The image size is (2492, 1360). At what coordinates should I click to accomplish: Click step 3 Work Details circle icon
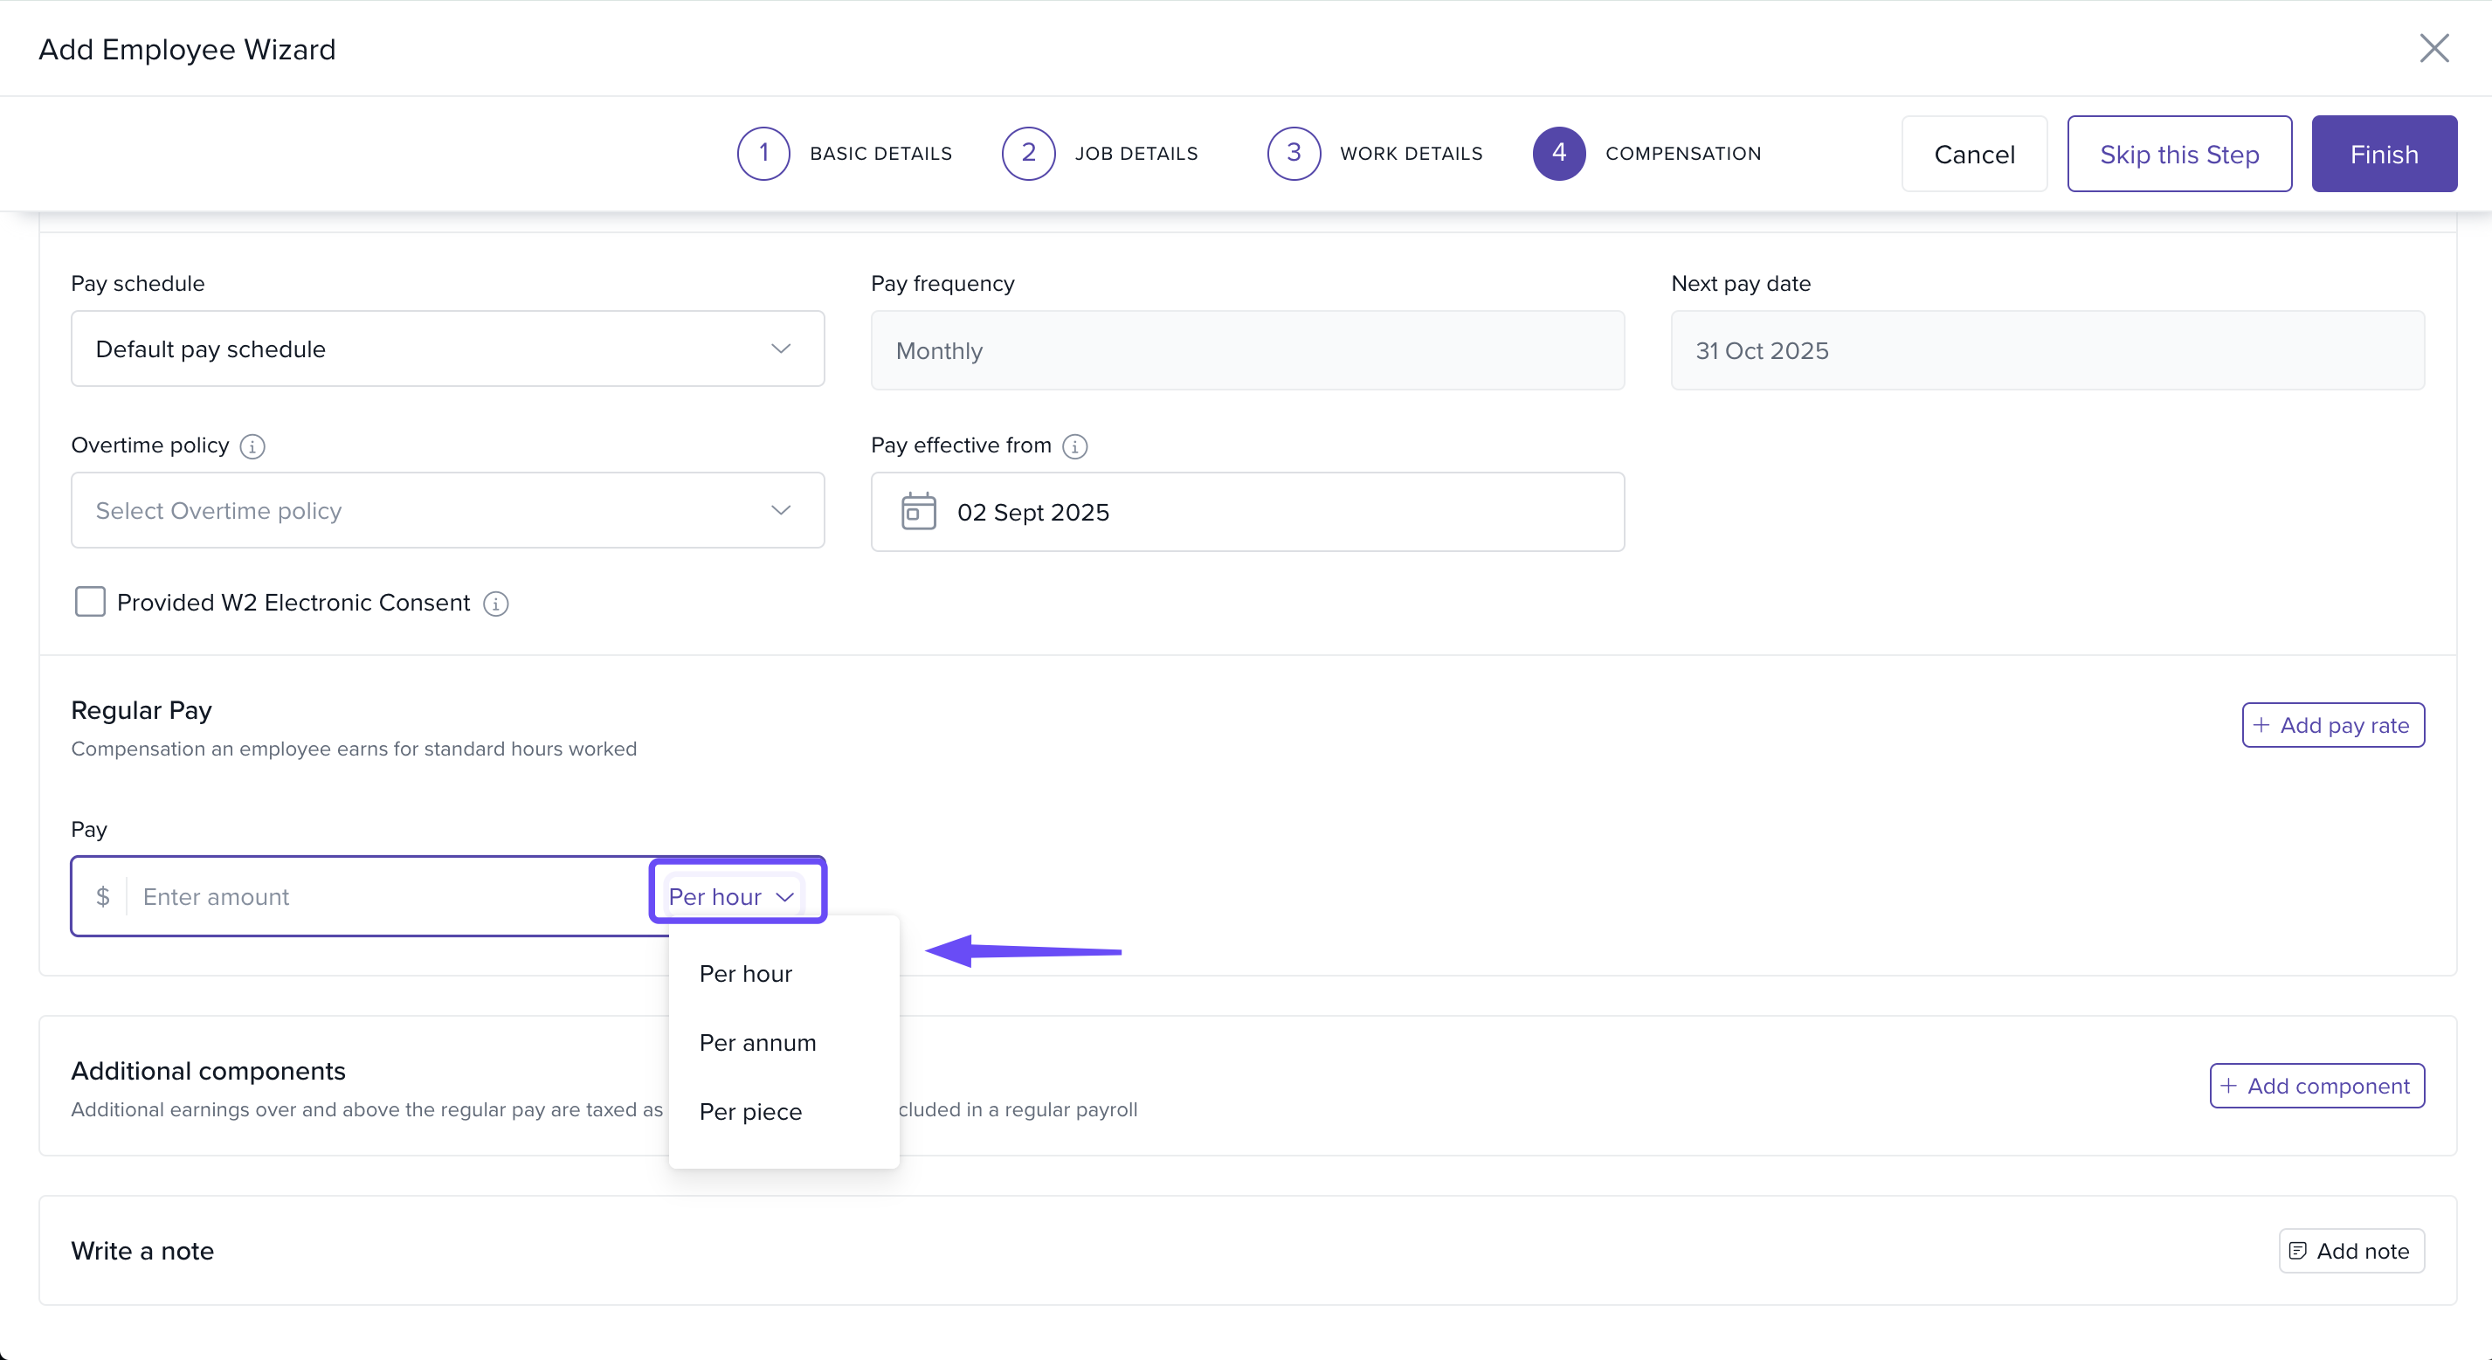coord(1294,153)
